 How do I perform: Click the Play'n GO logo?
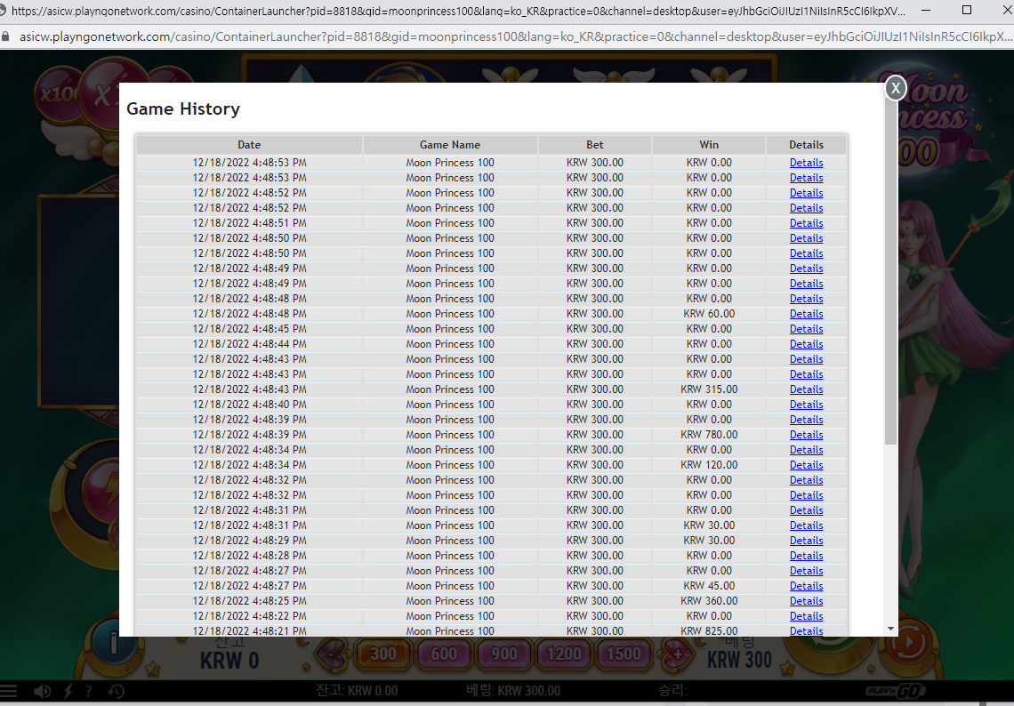pyautogui.click(x=895, y=691)
